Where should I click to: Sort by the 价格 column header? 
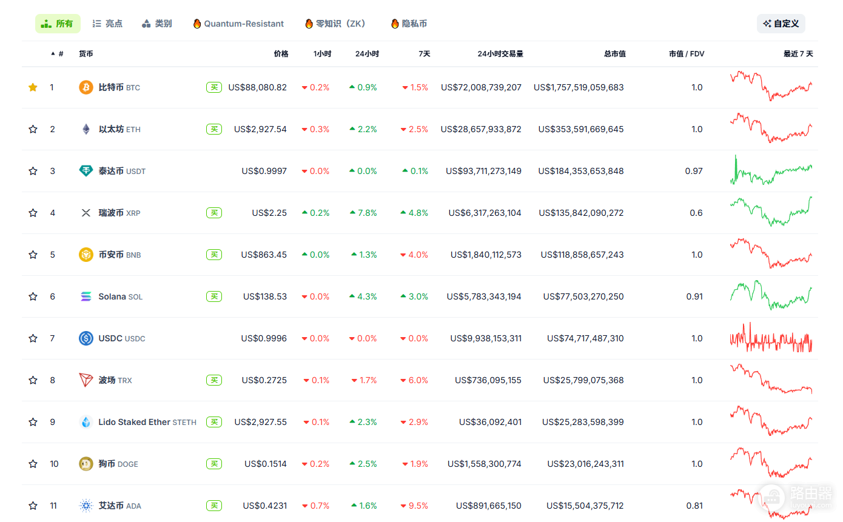pos(281,54)
